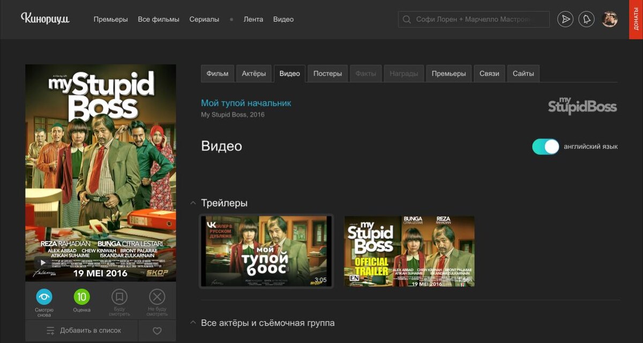Open the Сайты tab

coord(523,73)
